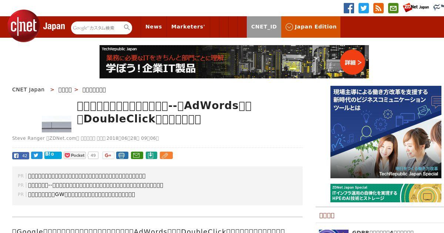Click the Pocket count 49

coord(93,155)
